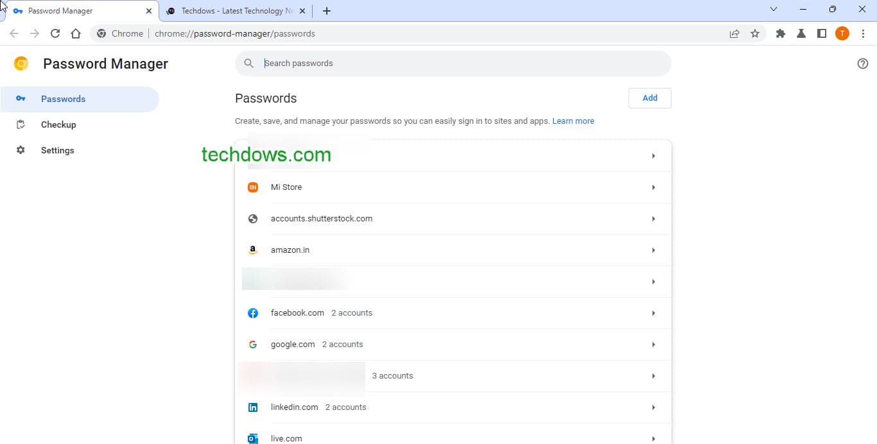Screen dimensions: 877x444
Task: Click the Settings gear icon in sidebar
Action: (21, 150)
